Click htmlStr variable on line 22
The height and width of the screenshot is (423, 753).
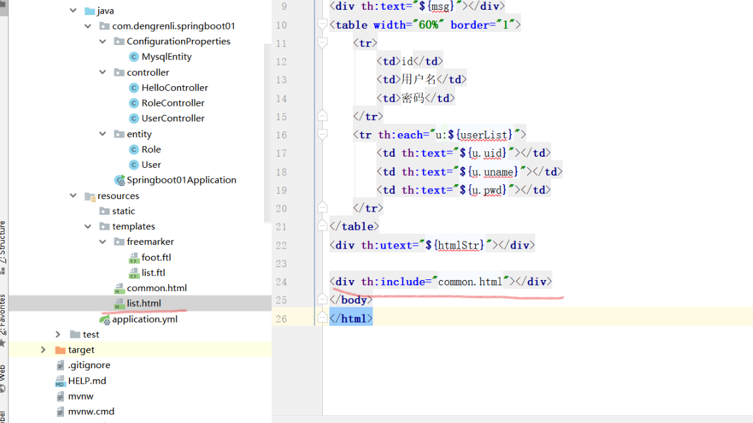pyautogui.click(x=458, y=245)
